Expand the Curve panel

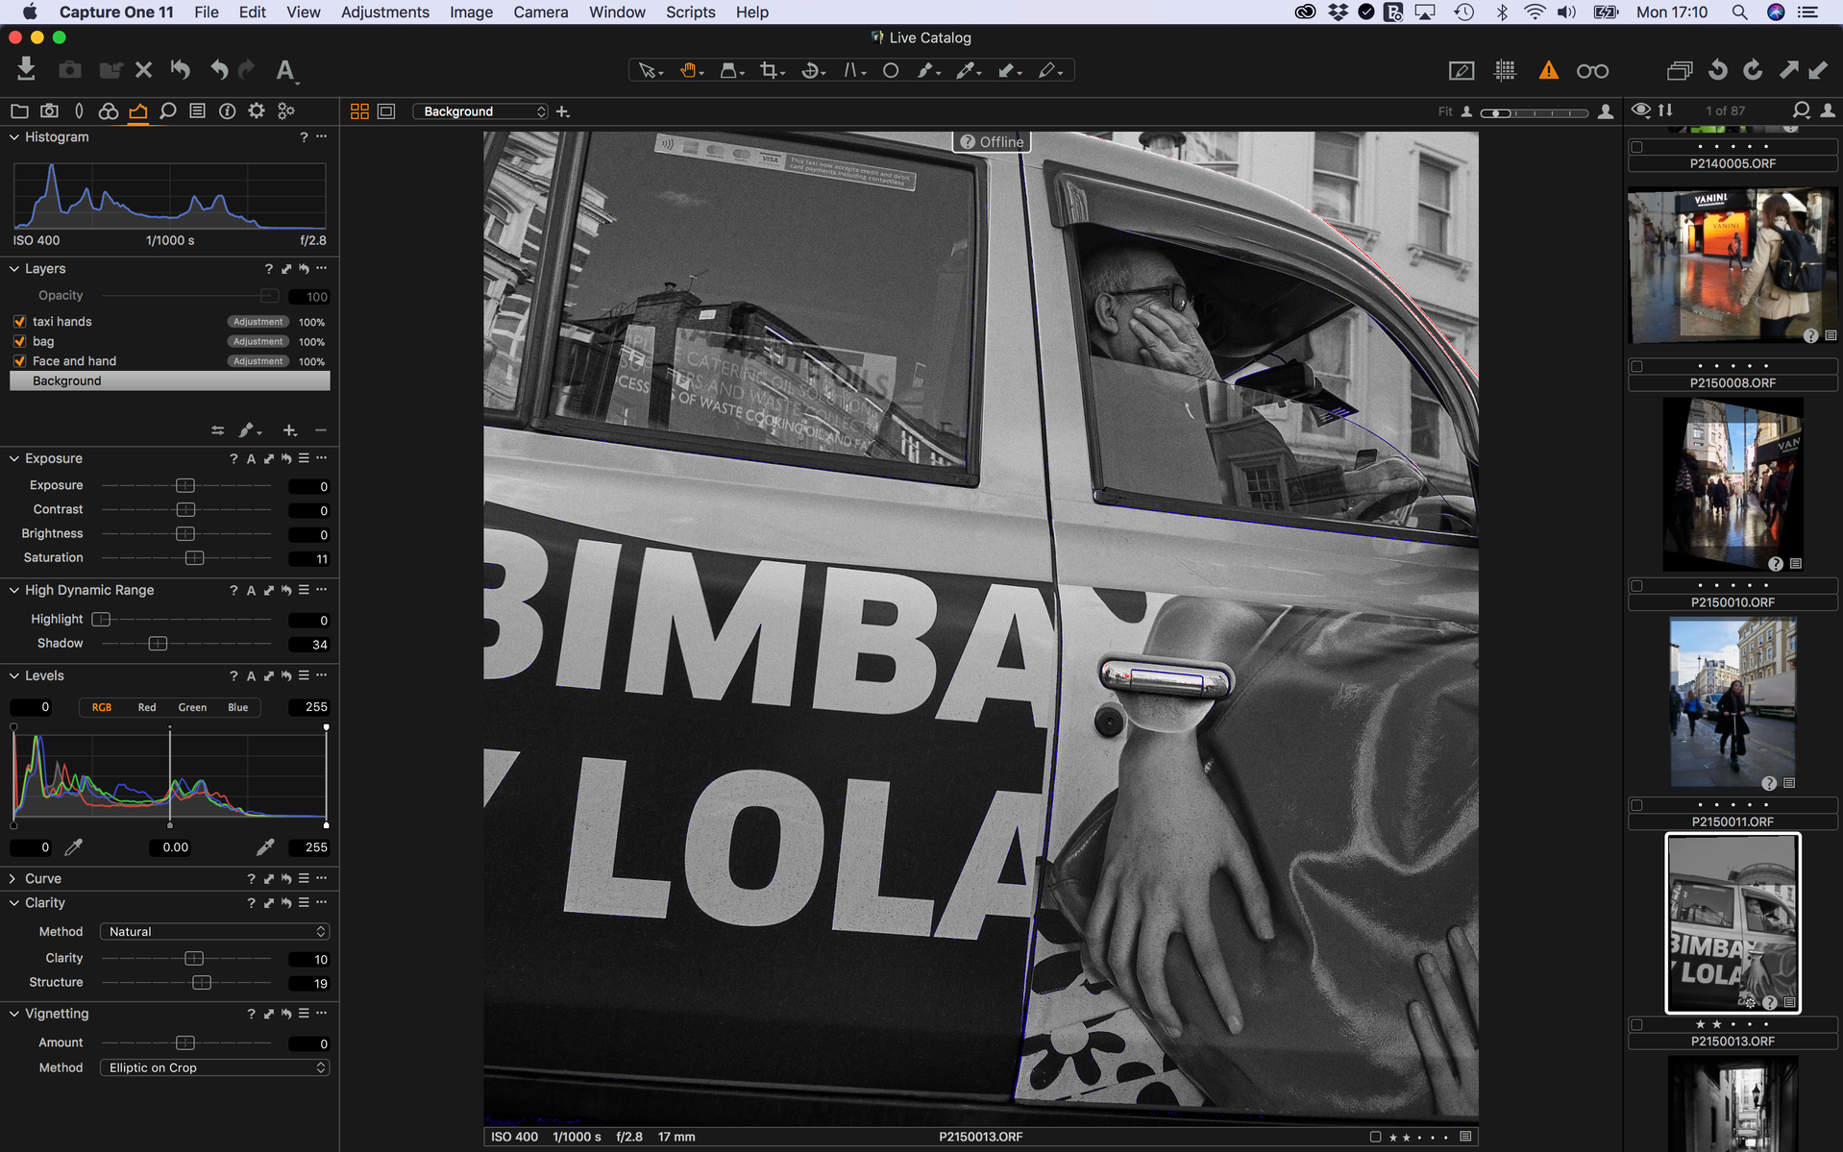pos(13,879)
